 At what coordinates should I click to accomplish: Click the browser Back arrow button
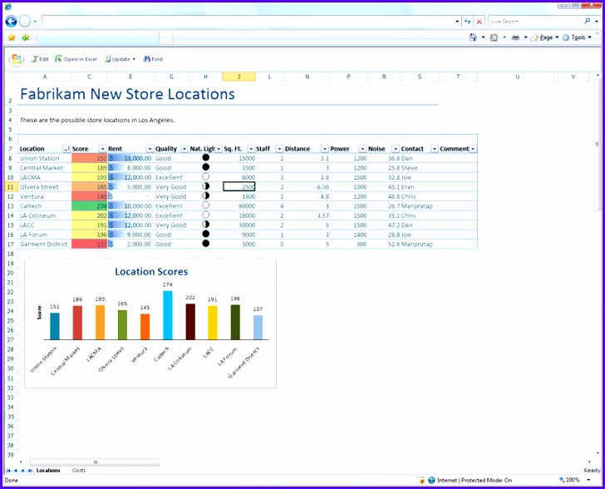point(11,22)
